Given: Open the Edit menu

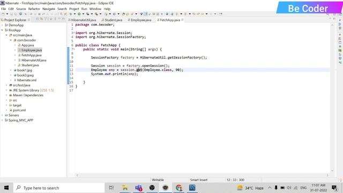Looking at the screenshot, I should pos(11,9).
